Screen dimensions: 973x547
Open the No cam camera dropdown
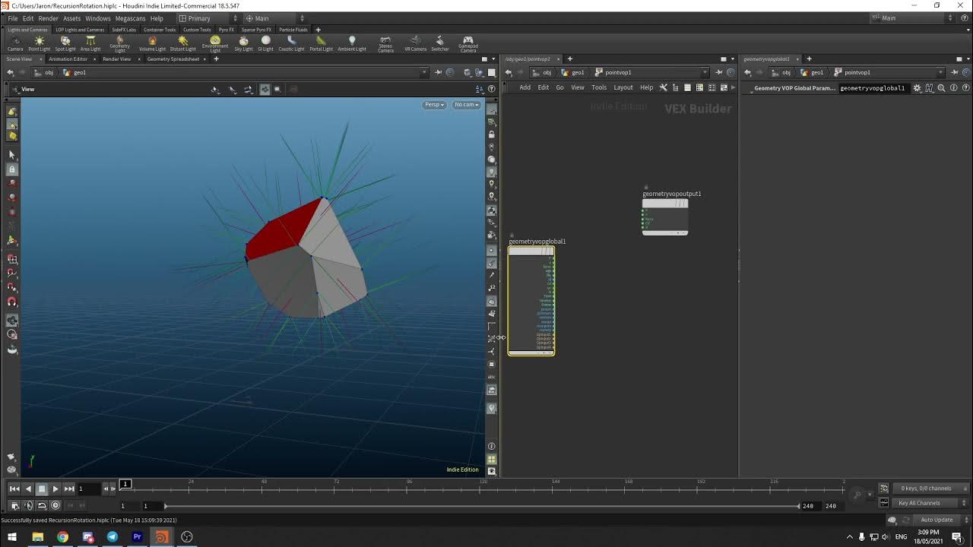(466, 104)
